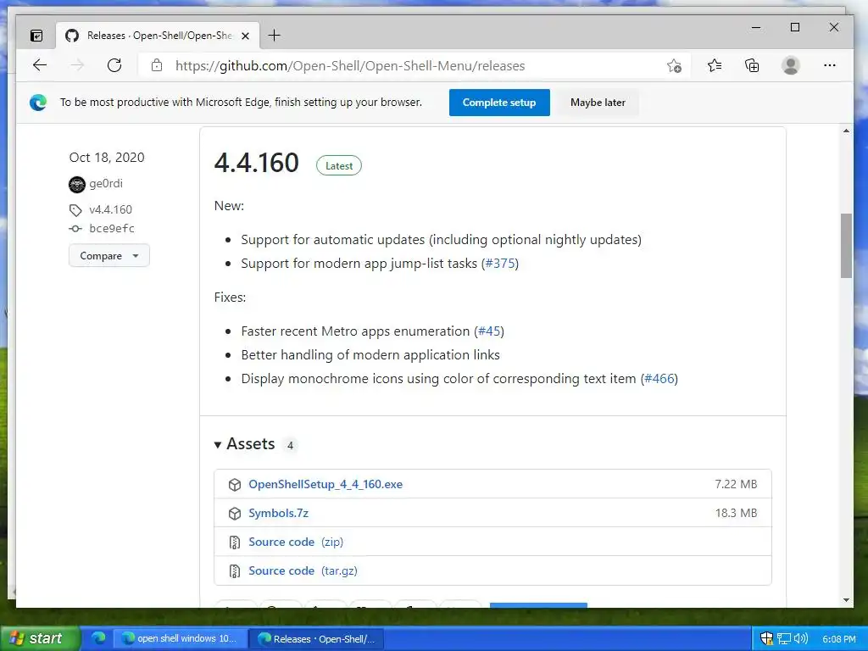
Task: Click package icon next to Symbols.7z
Action: point(235,513)
